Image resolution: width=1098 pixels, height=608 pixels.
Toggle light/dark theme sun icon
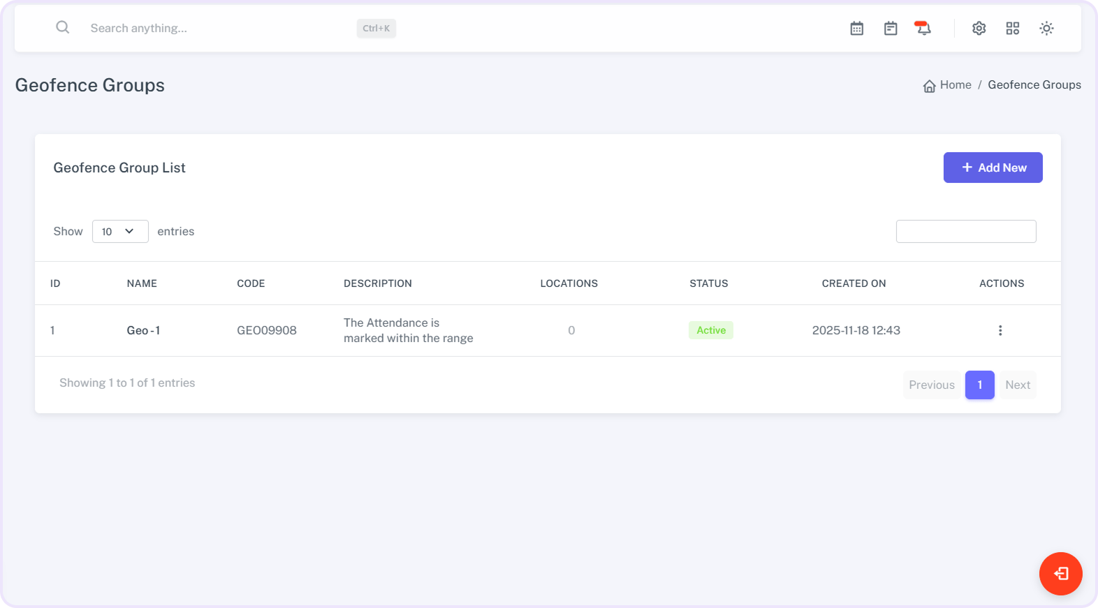pos(1046,29)
